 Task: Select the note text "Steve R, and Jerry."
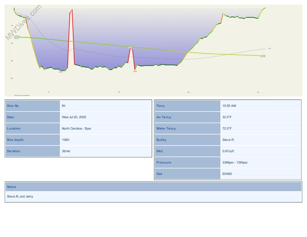point(20,197)
